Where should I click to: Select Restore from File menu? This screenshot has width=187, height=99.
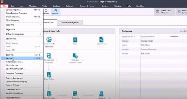22,58
